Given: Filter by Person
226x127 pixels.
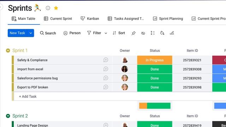Looking at the screenshot, I should tap(72, 33).
